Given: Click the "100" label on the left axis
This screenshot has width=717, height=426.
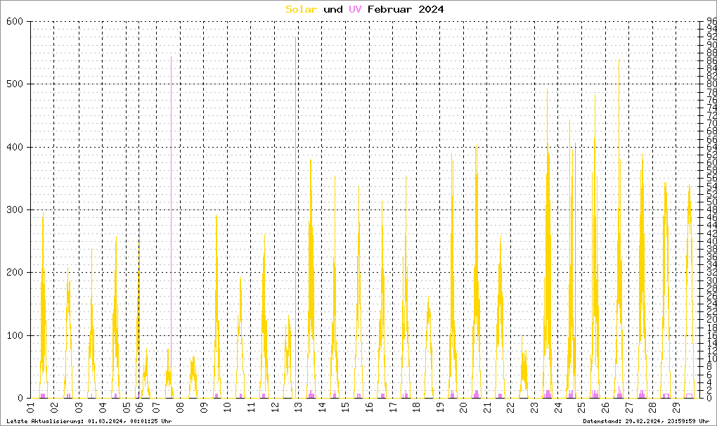Looking at the screenshot, I should [x=15, y=335].
